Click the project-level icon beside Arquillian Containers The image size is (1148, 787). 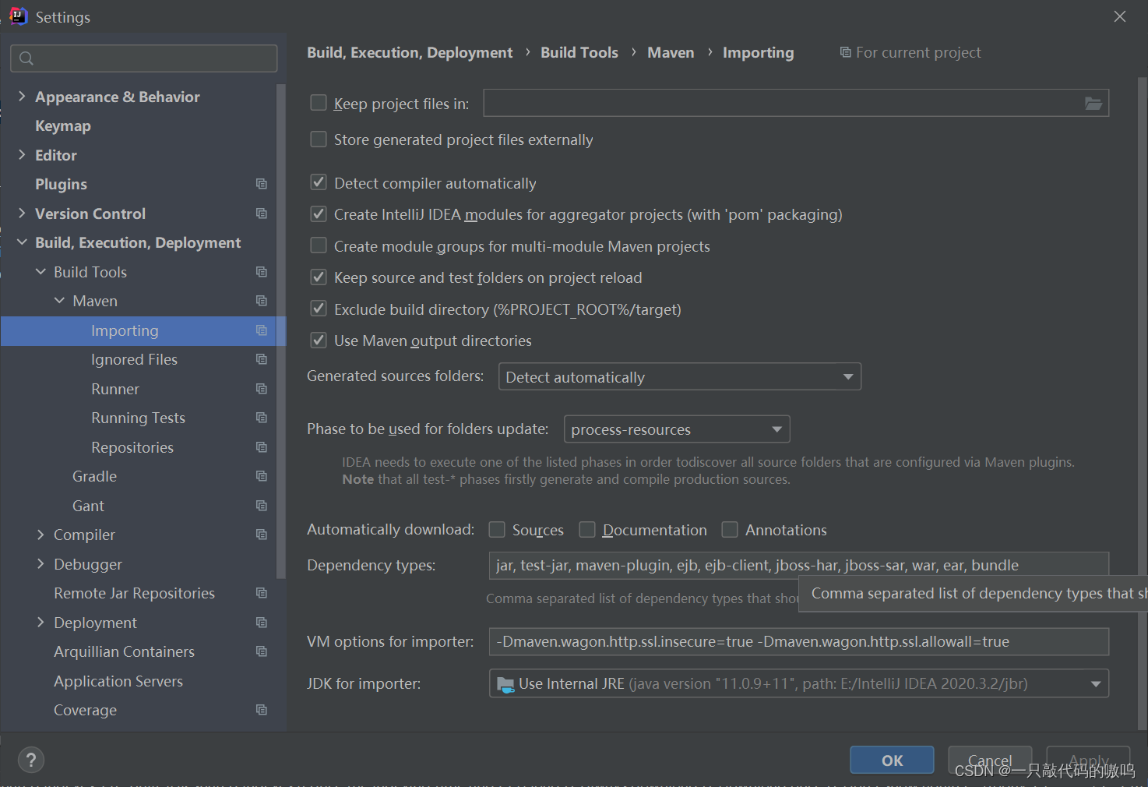click(x=262, y=651)
